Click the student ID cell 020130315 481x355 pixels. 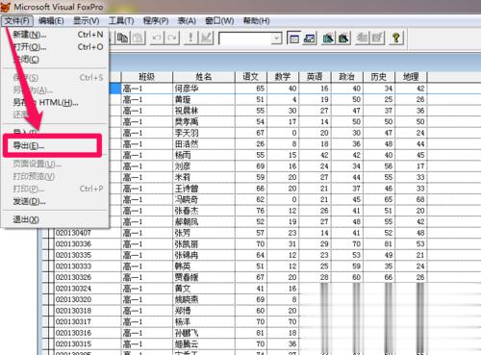click(x=87, y=343)
